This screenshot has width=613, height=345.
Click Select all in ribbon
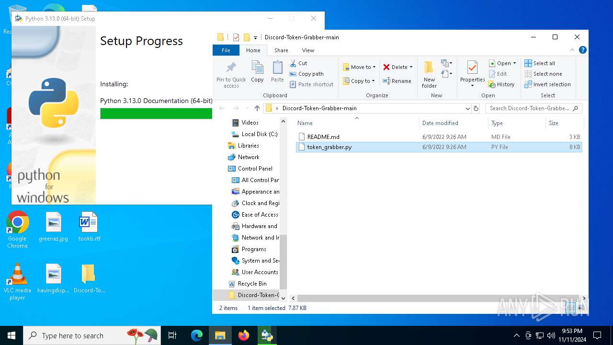[x=540, y=63]
